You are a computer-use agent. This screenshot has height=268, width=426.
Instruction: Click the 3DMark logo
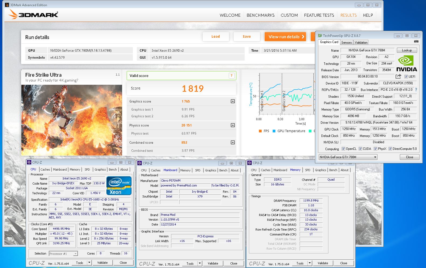[33, 15]
